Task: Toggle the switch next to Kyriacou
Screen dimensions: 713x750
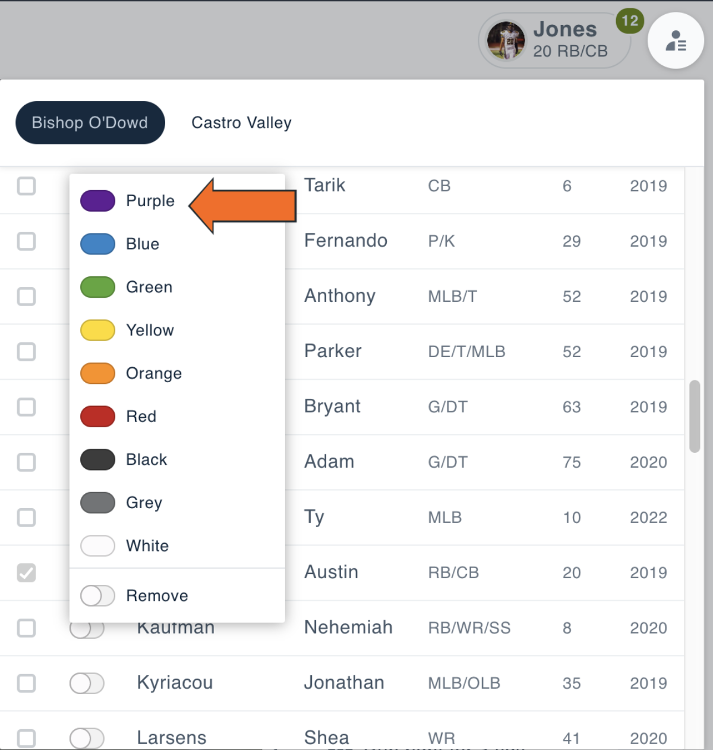Action: [x=87, y=683]
